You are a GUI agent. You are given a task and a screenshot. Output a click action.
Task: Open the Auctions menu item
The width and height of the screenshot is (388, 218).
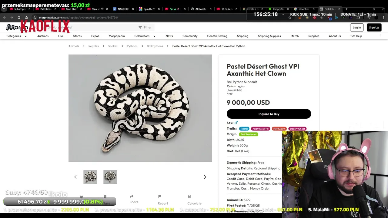[43, 36]
